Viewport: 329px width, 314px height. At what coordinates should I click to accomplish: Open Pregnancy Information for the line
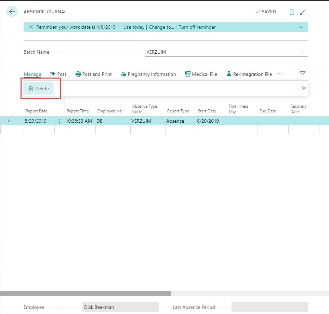click(148, 74)
